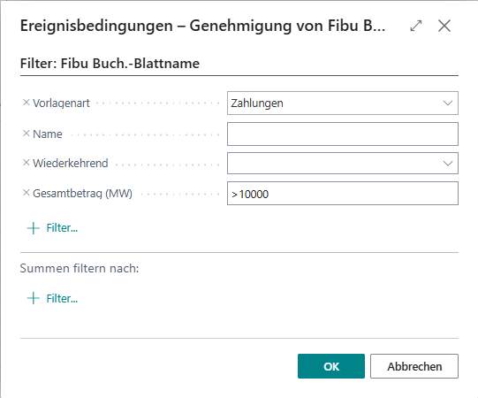Add a filter via the first Filter... link

pyautogui.click(x=62, y=228)
